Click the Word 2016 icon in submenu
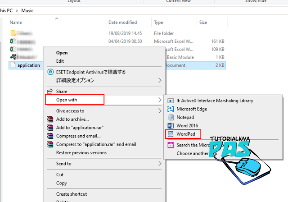The height and width of the screenshot is (202, 288). pyautogui.click(x=171, y=126)
